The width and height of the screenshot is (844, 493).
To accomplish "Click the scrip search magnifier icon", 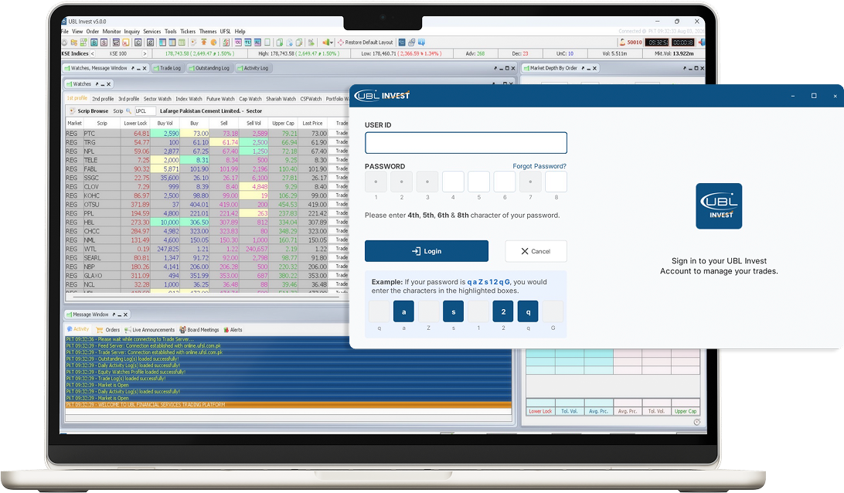I will pyautogui.click(x=128, y=110).
